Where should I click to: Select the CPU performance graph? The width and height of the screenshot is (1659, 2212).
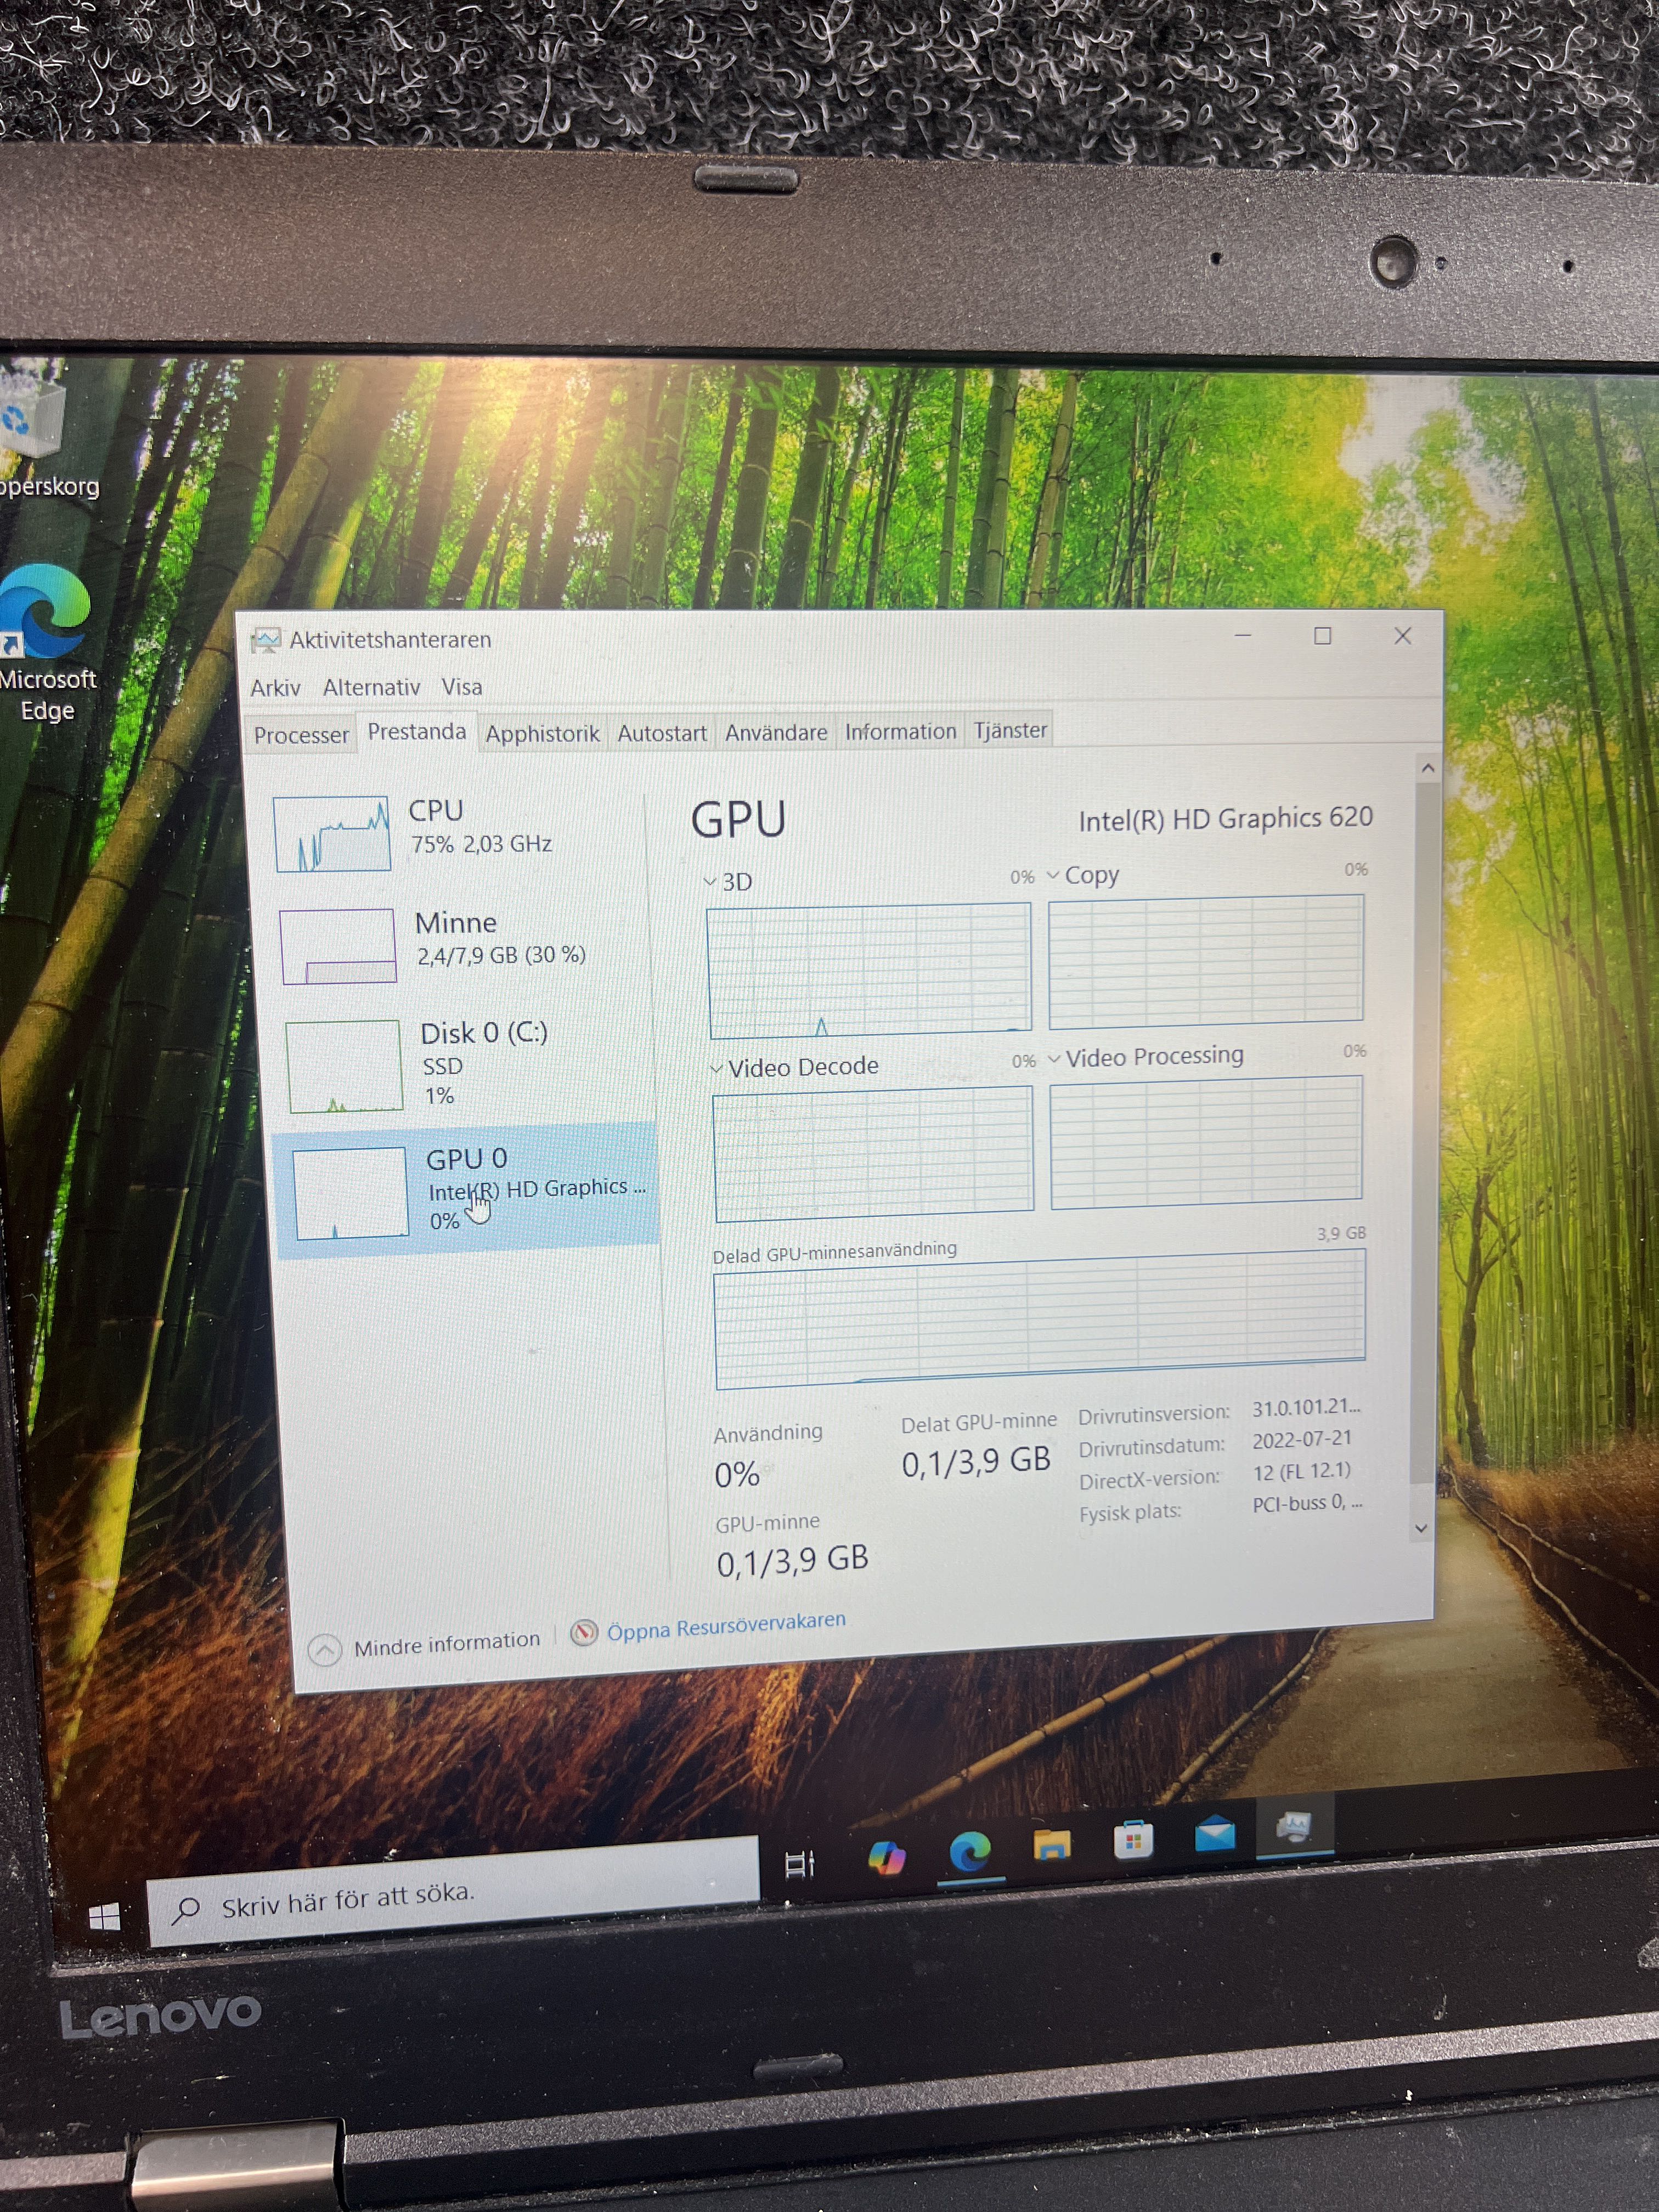coord(333,834)
